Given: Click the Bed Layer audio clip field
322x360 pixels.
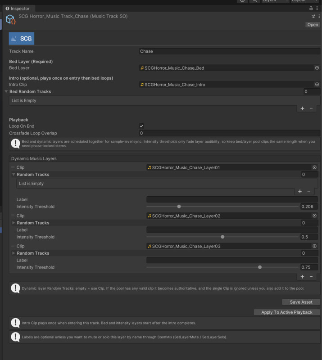Looking at the screenshot, I should tap(227, 68).
